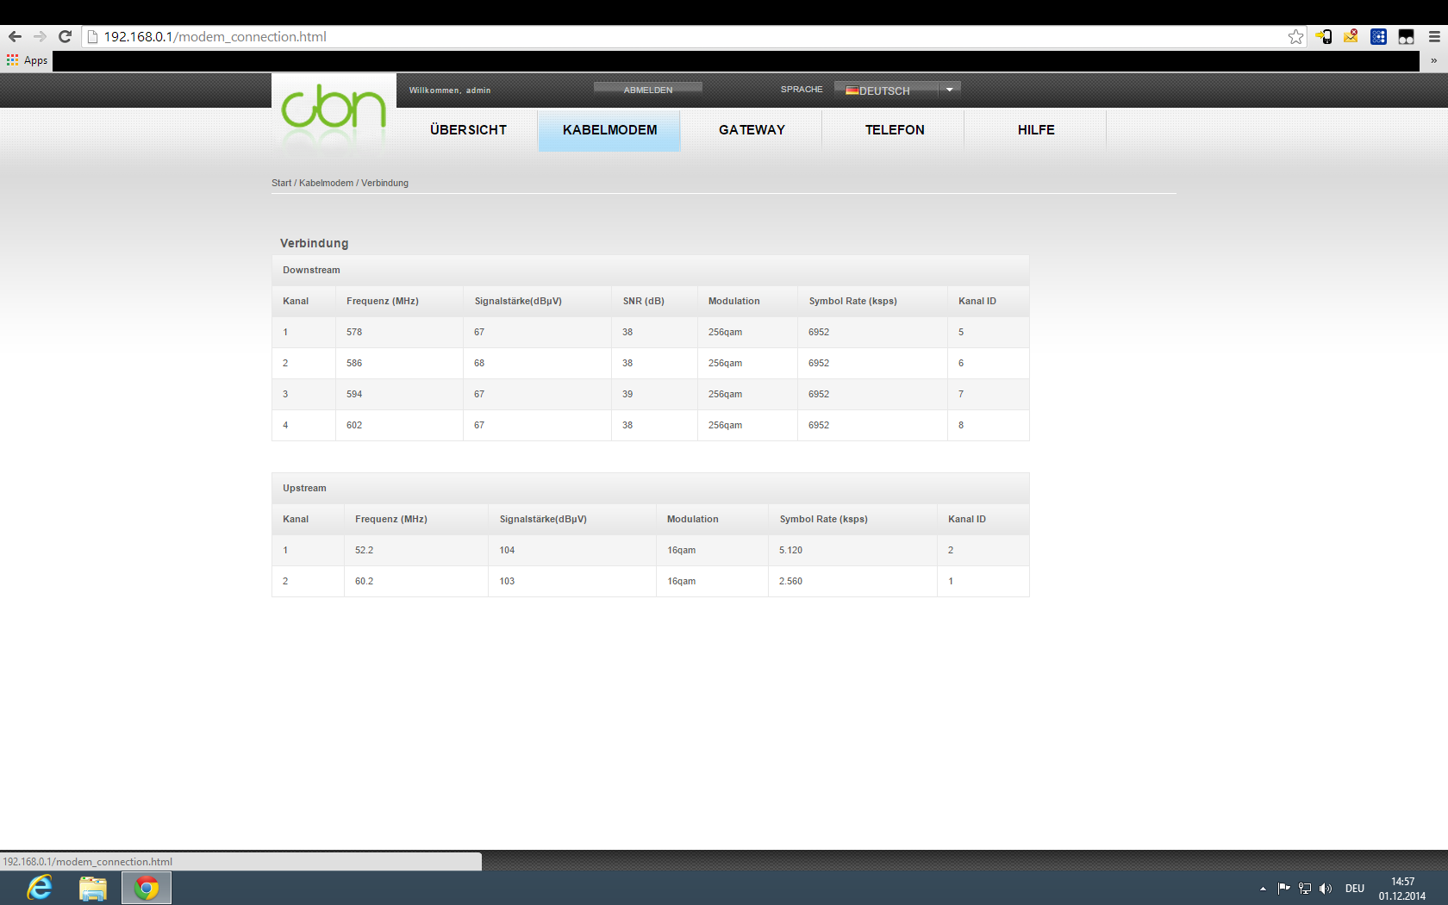Click the CBN logo
The image size is (1448, 905).
tap(334, 108)
